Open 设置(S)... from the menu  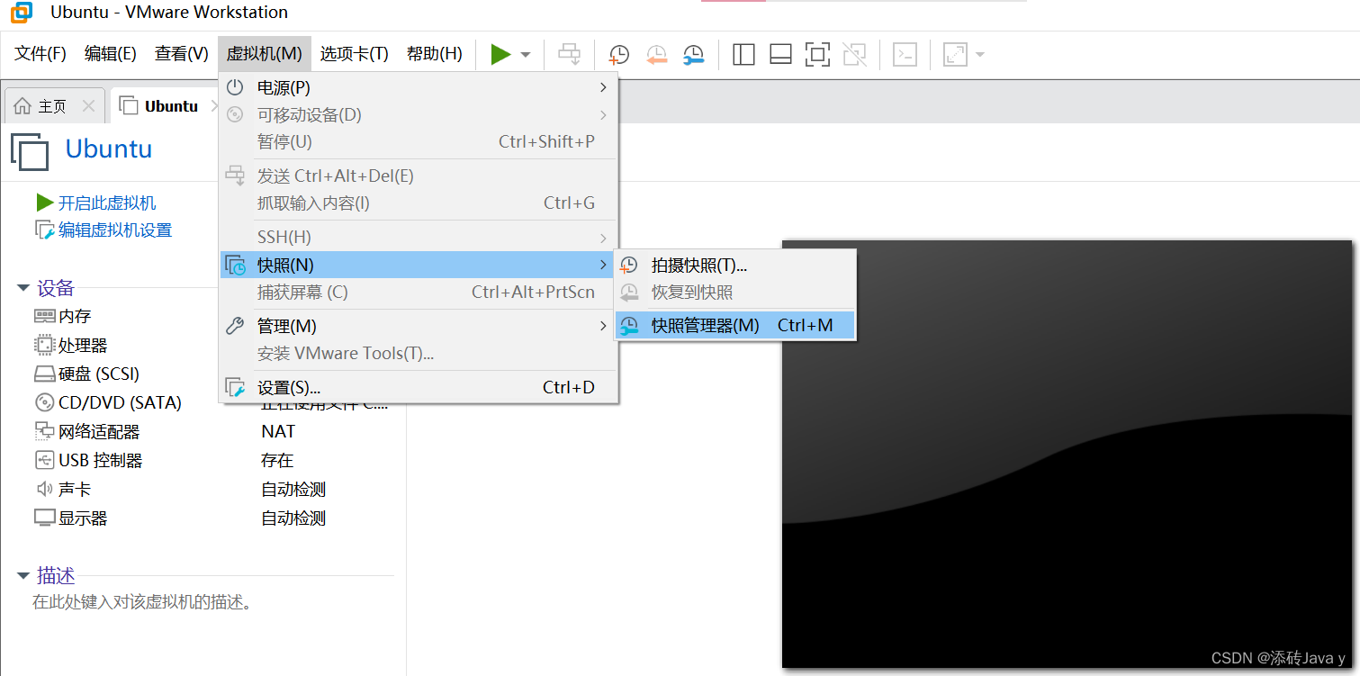click(419, 388)
